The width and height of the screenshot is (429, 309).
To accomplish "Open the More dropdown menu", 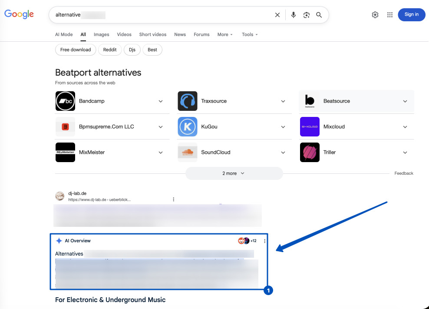I will click(x=225, y=34).
